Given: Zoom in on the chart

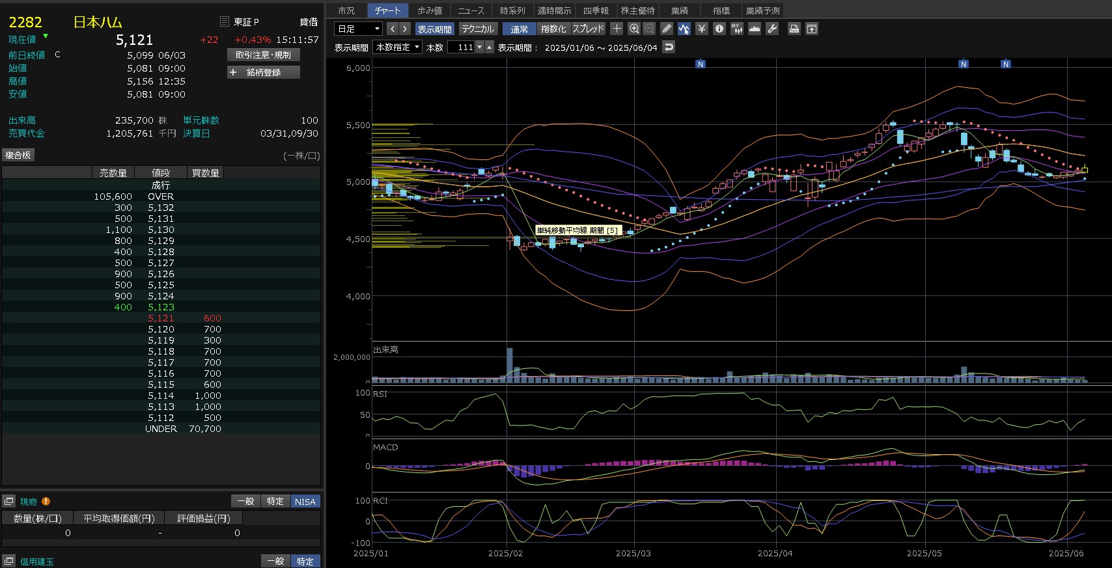Looking at the screenshot, I should tap(634, 29).
